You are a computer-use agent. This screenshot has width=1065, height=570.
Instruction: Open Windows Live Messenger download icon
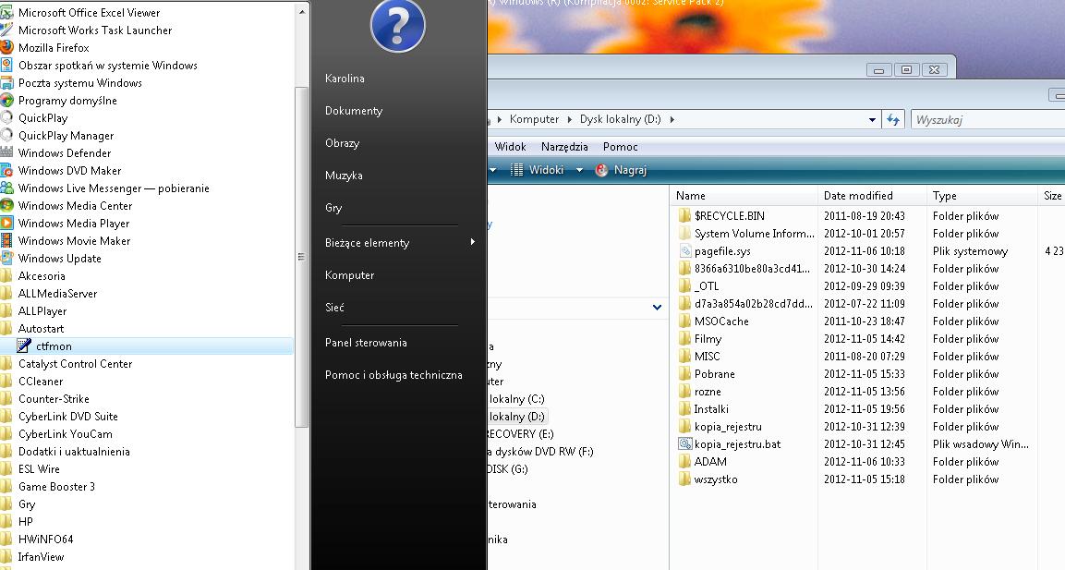[x=6, y=188]
